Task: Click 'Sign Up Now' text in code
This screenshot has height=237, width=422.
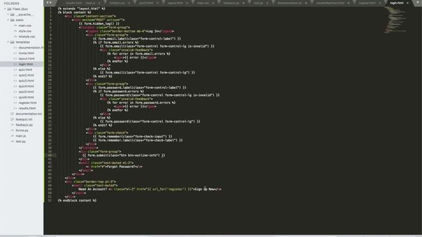Action: coord(205,189)
